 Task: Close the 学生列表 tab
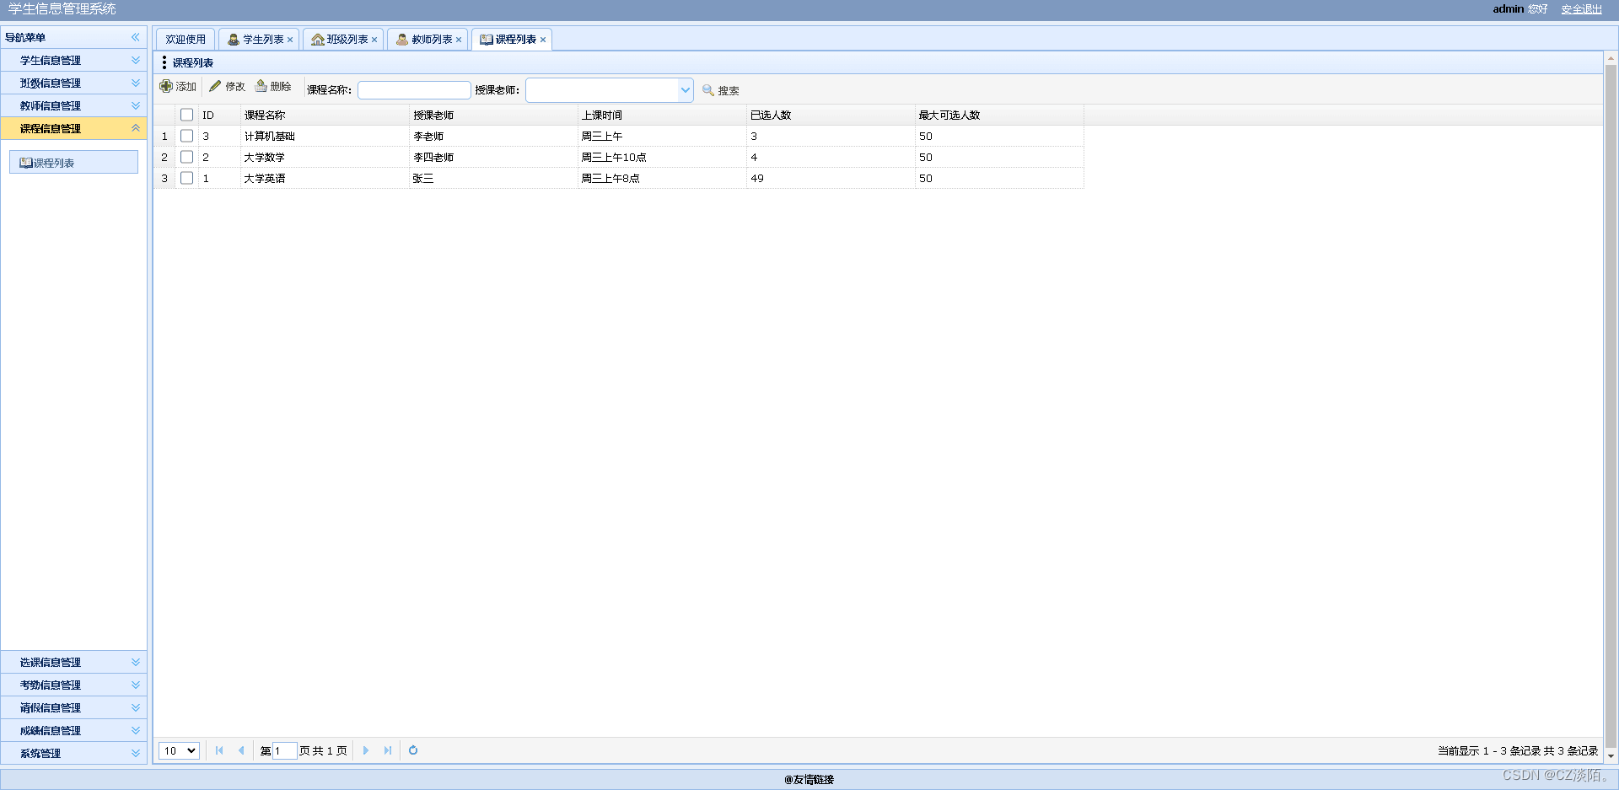290,40
